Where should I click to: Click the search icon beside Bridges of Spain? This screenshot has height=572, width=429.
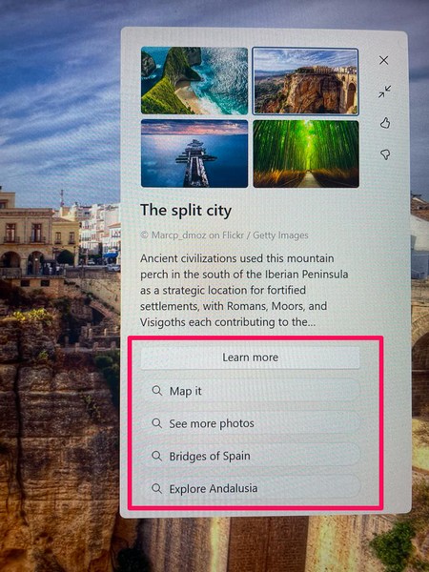tap(157, 456)
